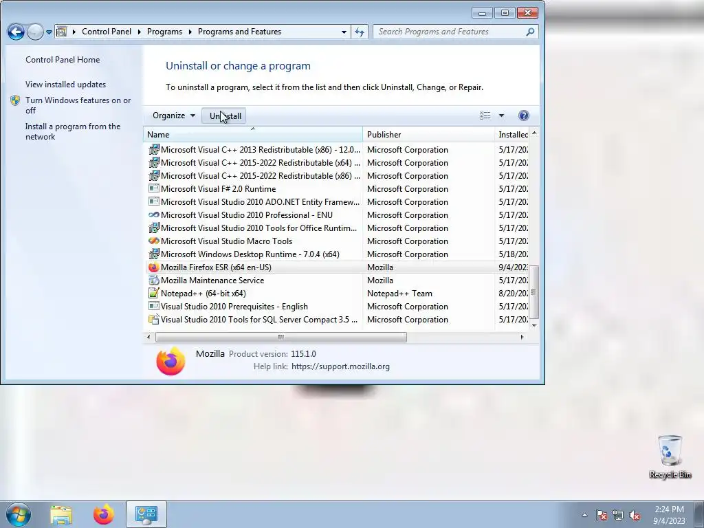Select VS 2010 Tools for SQL Server Compact icon
Image resolution: width=704 pixels, height=528 pixels.
[153, 319]
